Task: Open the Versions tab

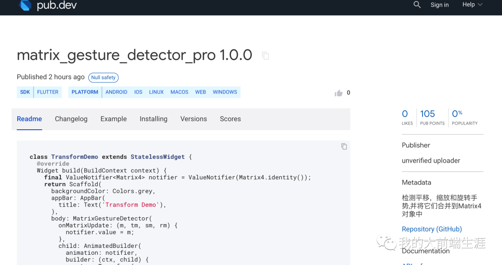Action: pyautogui.click(x=193, y=119)
